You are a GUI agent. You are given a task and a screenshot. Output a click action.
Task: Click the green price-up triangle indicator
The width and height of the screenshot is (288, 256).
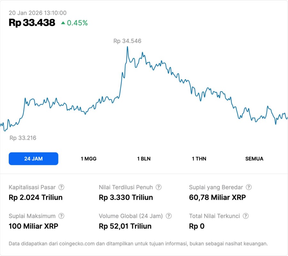(x=63, y=23)
